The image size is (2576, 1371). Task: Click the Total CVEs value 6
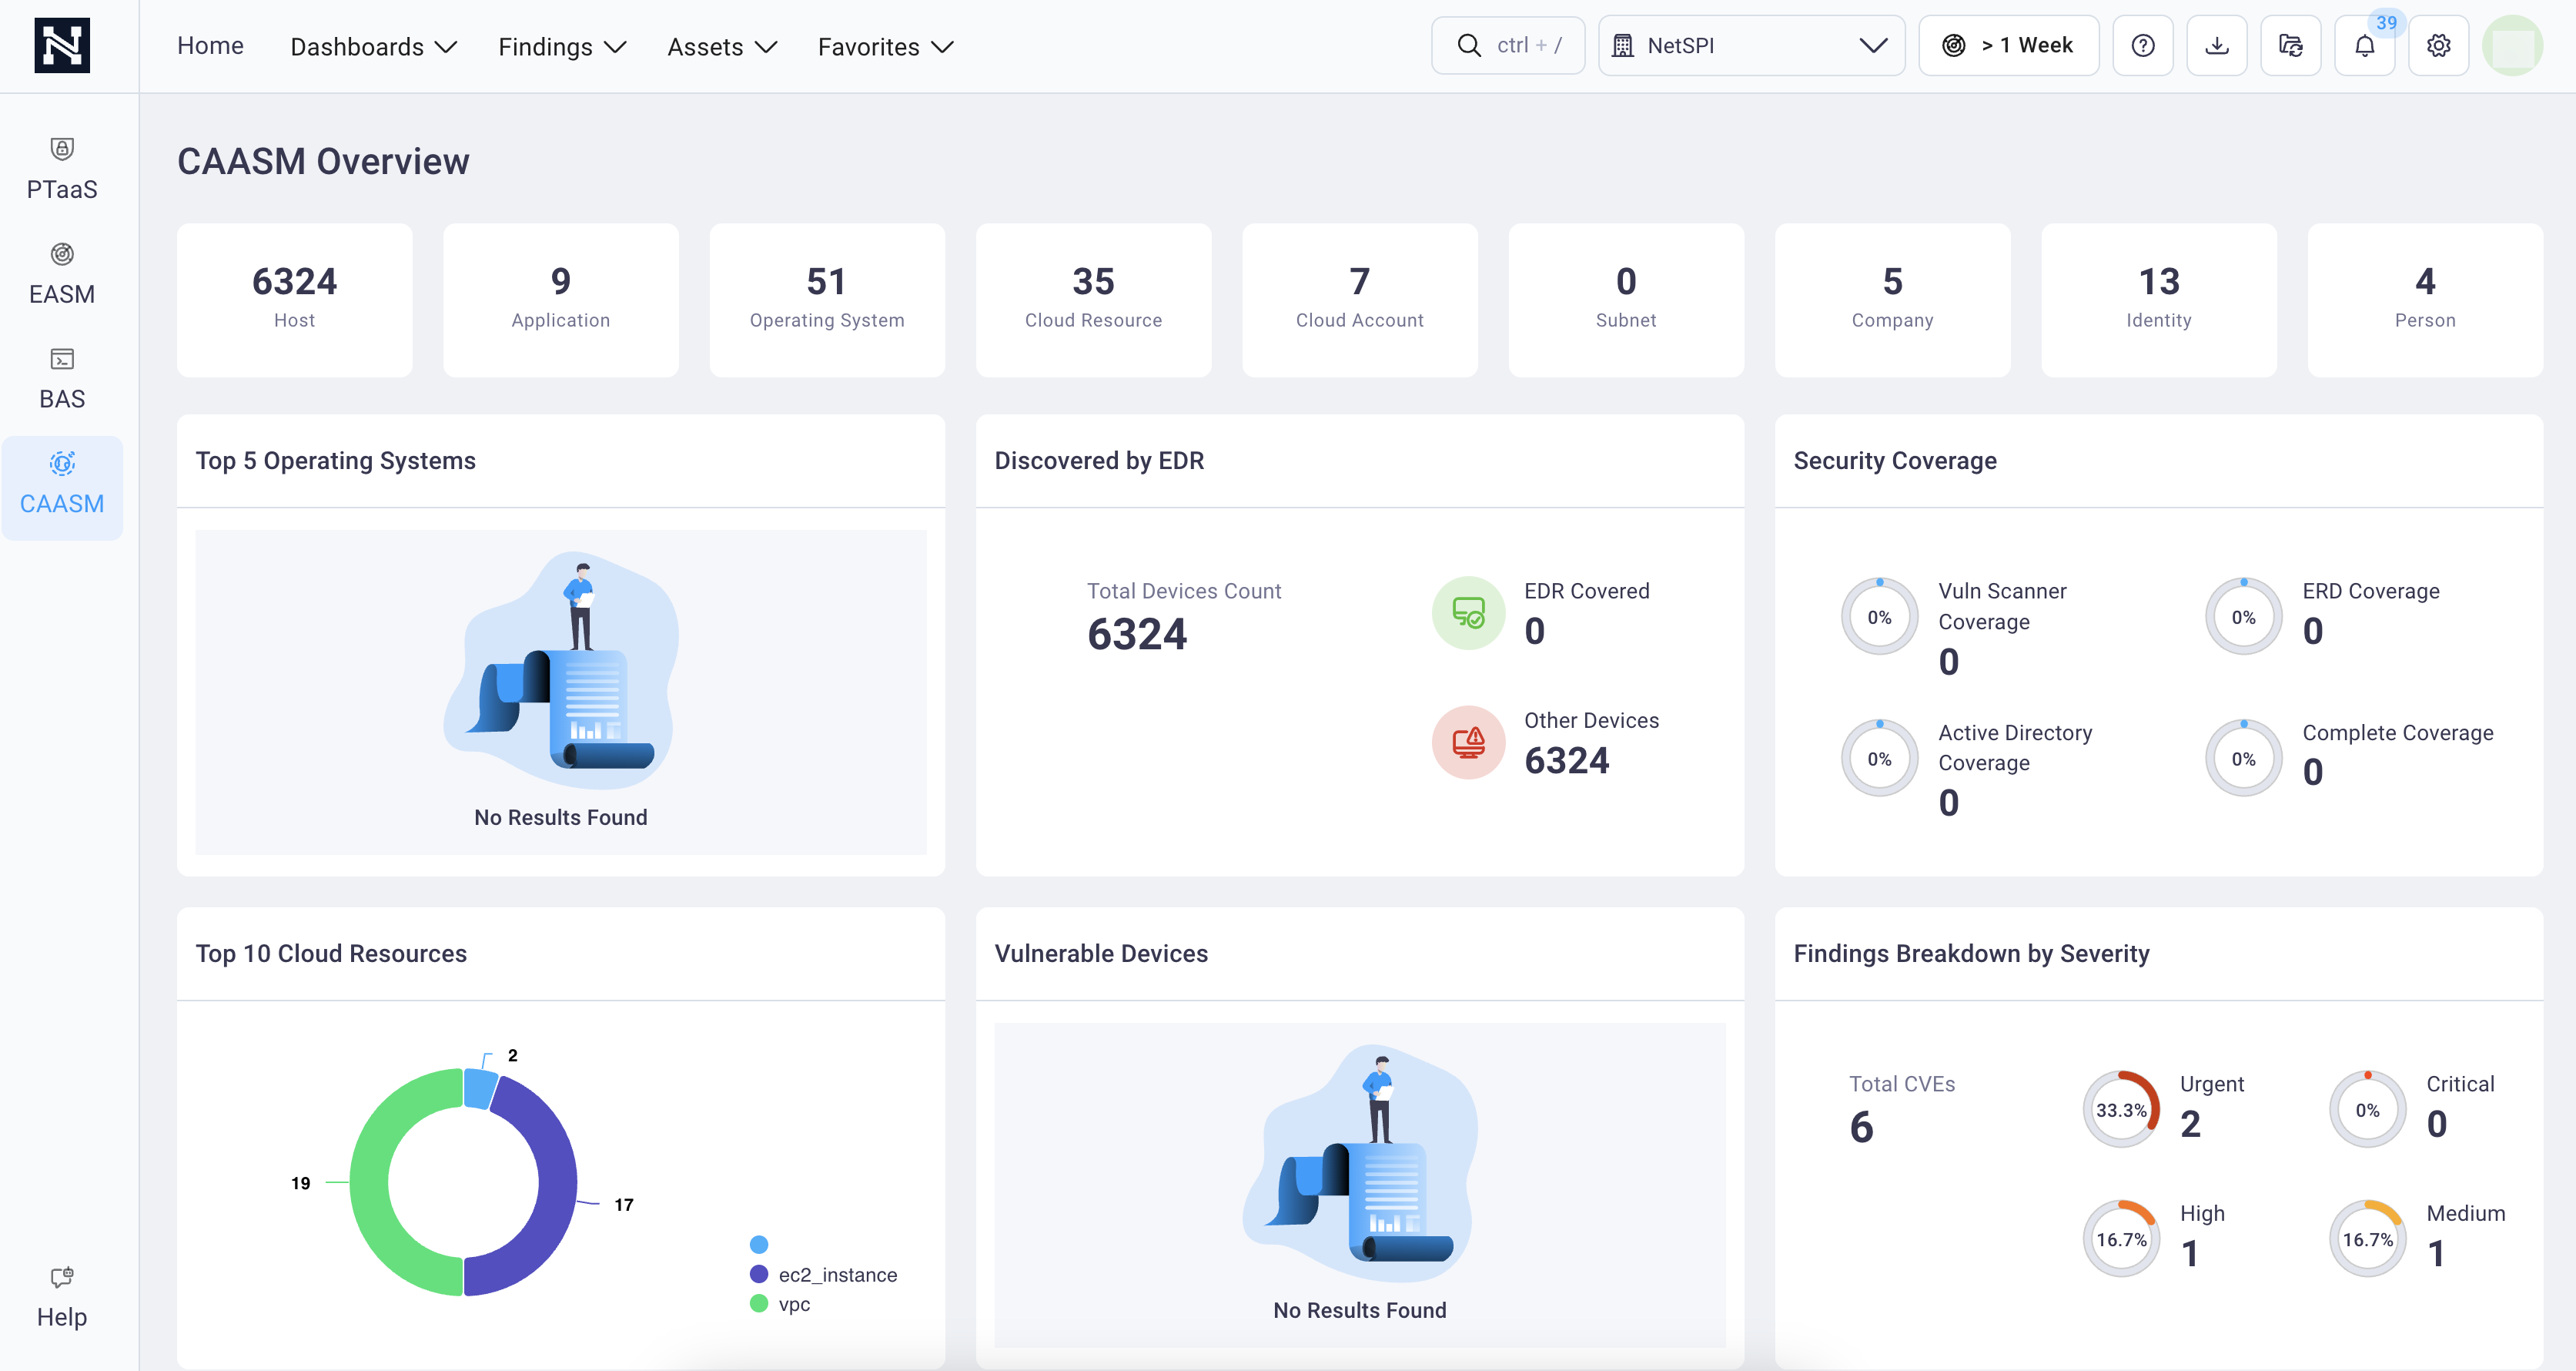1861,1127
